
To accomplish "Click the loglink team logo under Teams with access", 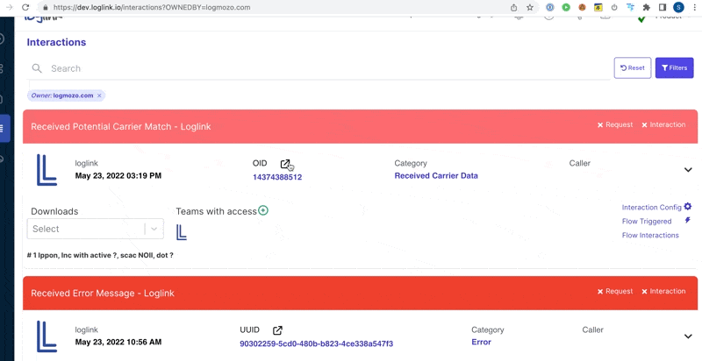I will point(182,232).
